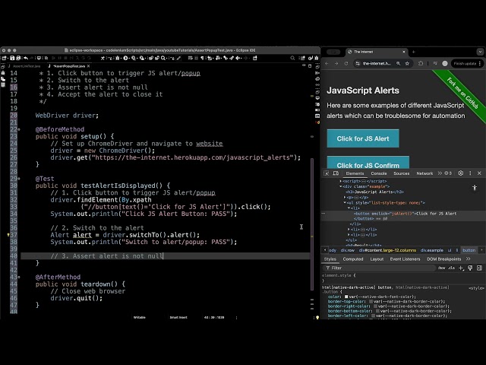The image size is (486, 365).
Task: Click the accessibility figure icon in Elements panel
Action: pos(475,188)
